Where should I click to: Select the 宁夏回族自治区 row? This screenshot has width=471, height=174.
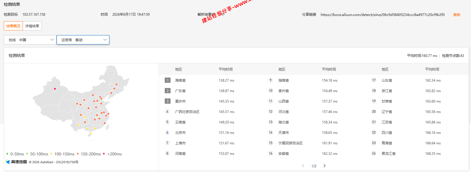click(314, 143)
